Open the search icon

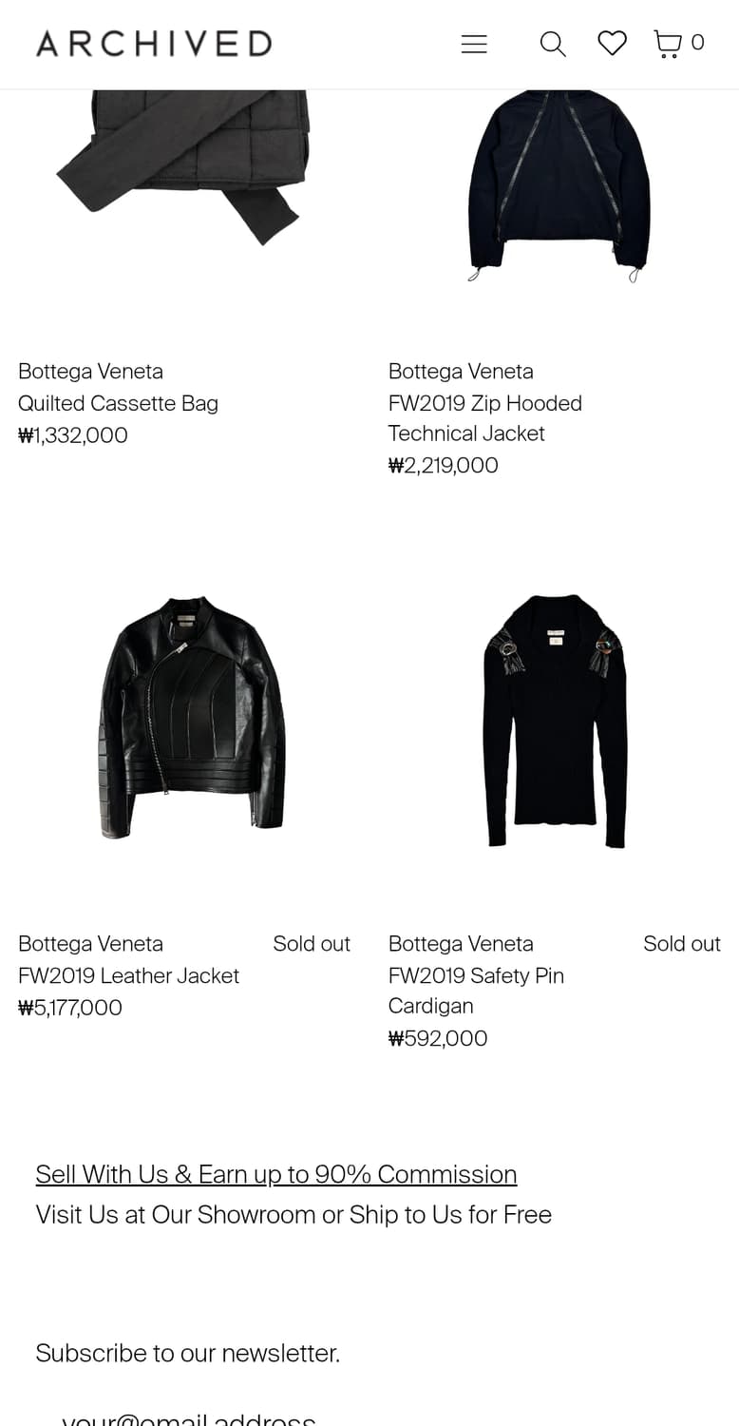tap(553, 44)
